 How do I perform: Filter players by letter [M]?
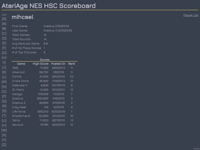click(4, 82)
